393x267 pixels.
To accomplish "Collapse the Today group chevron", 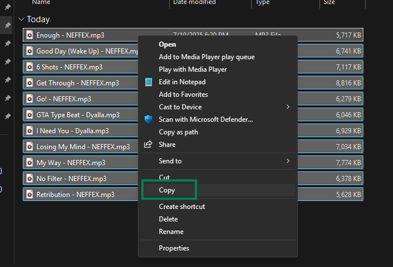I will (x=21, y=19).
